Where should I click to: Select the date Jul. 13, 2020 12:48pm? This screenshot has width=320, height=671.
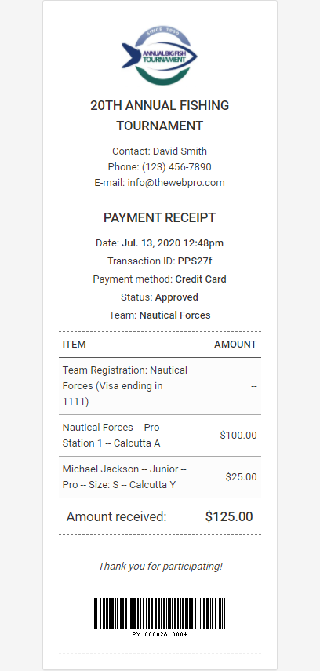173,243
